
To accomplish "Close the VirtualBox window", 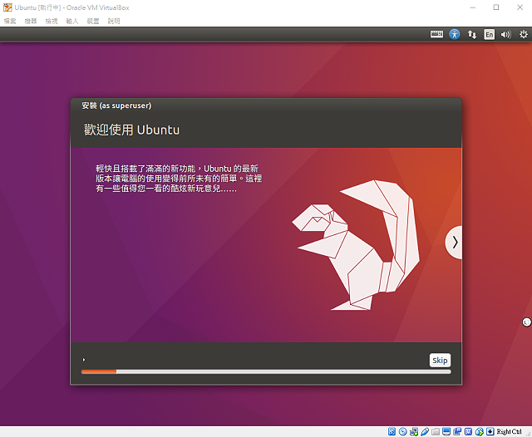I will point(520,7).
